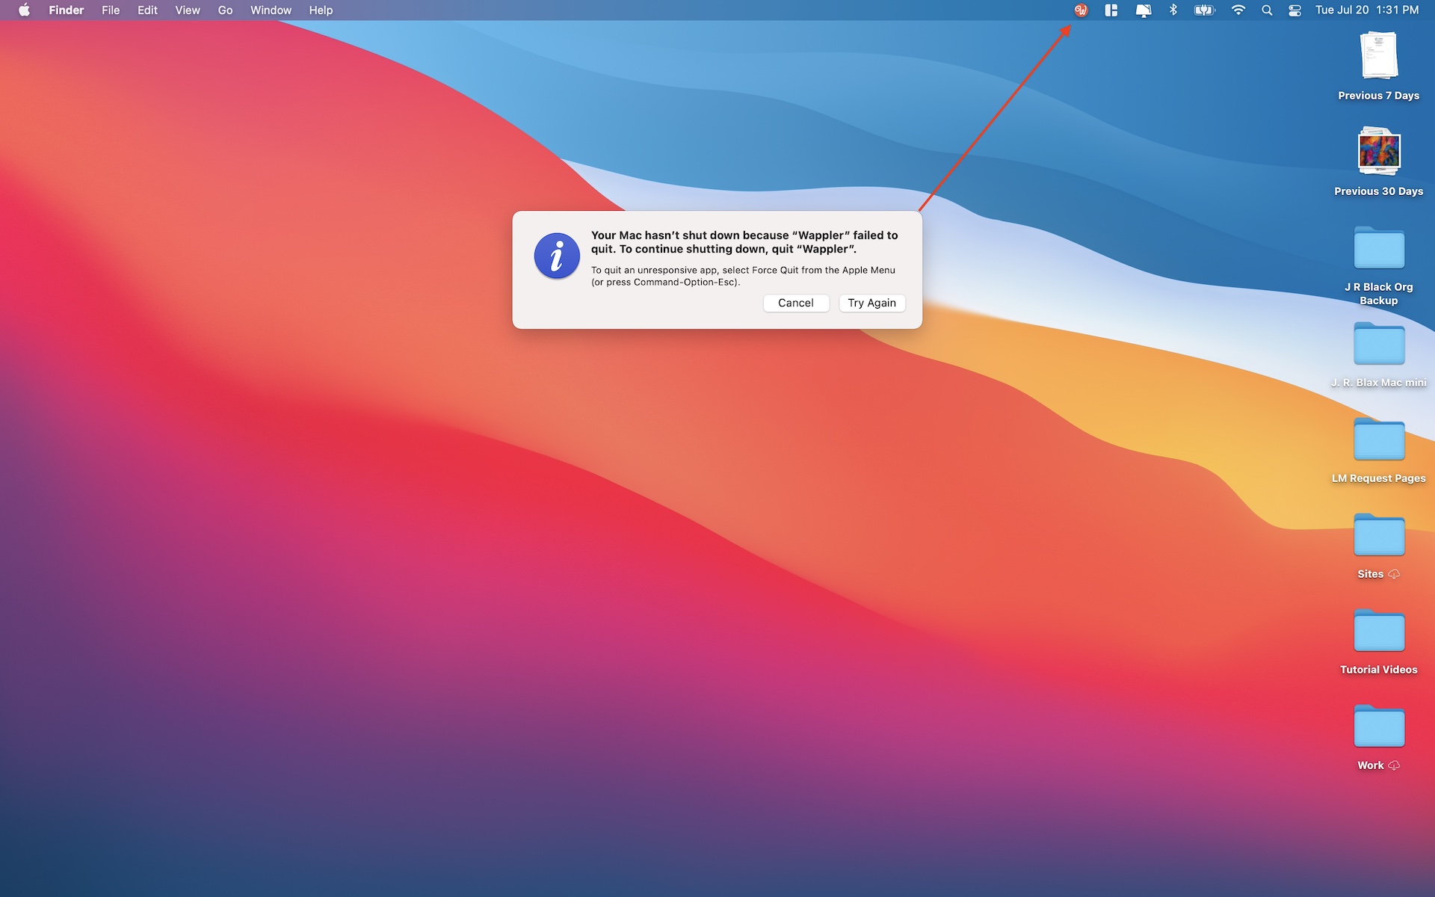This screenshot has width=1435, height=897.
Task: Open the Edit menu
Action: (x=147, y=10)
